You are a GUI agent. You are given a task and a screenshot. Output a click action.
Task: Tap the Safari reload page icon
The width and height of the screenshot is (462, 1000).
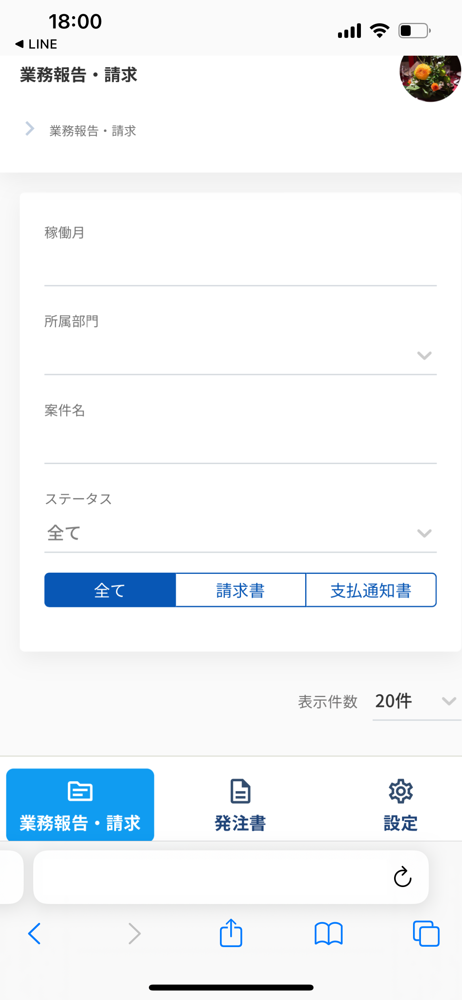(x=402, y=877)
